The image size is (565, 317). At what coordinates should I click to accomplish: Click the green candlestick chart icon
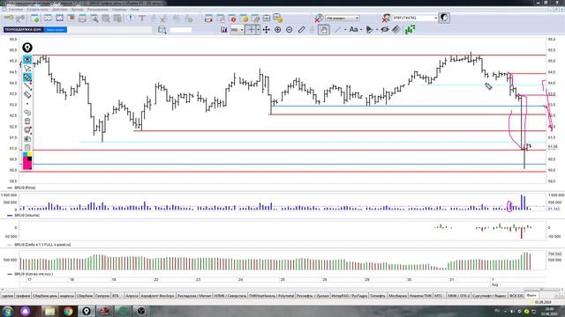[410, 29]
